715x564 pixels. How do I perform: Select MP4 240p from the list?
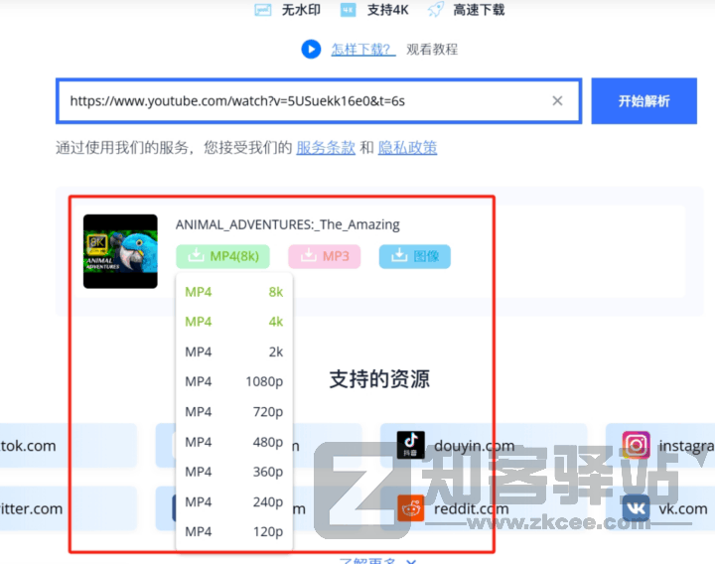(234, 501)
